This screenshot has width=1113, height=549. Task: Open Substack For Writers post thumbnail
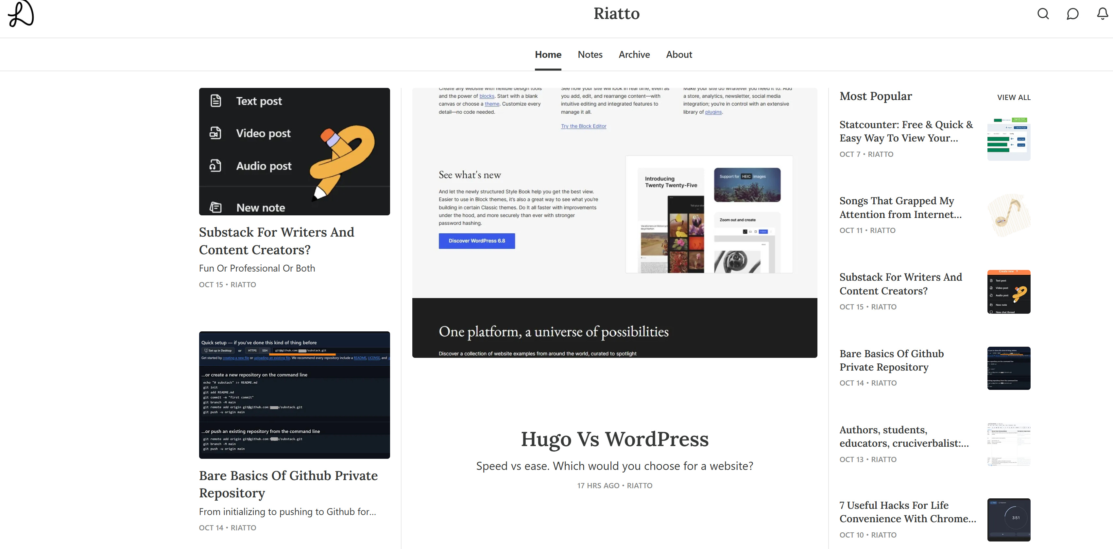pyautogui.click(x=294, y=152)
